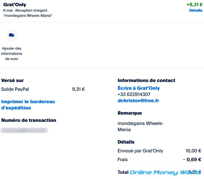The width and height of the screenshot is (204, 179).
Task: Click the +9,31 € green amount
Action: coord(194,5)
